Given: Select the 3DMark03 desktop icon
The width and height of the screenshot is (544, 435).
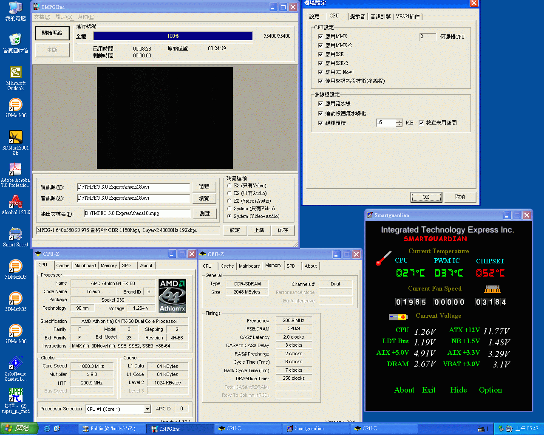Looking at the screenshot, I should (x=16, y=269).
